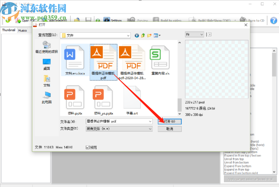Click the green icon left of Open PDF
This screenshot has width=279, height=187.
[8, 20]
